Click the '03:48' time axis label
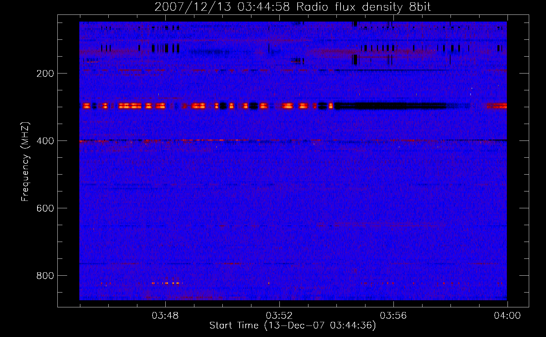 (165, 316)
